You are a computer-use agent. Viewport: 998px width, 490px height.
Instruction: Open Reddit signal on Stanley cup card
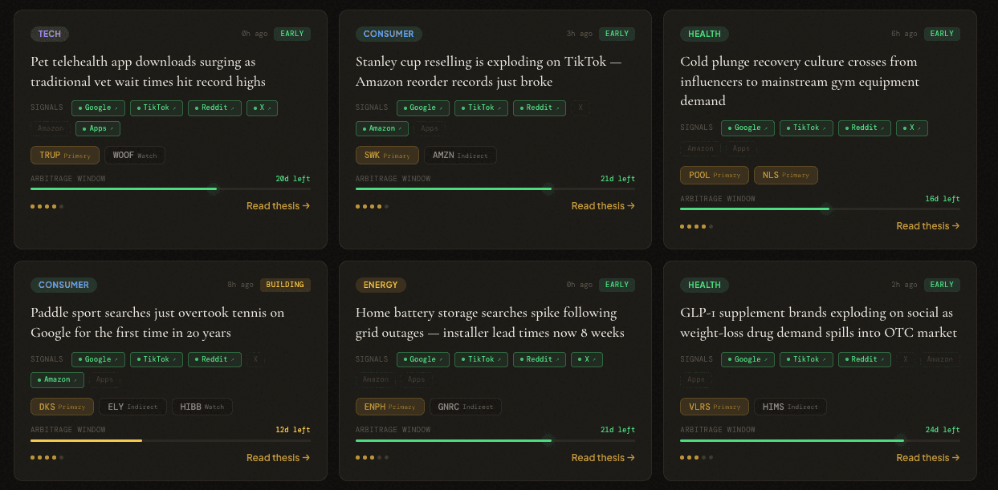click(540, 107)
